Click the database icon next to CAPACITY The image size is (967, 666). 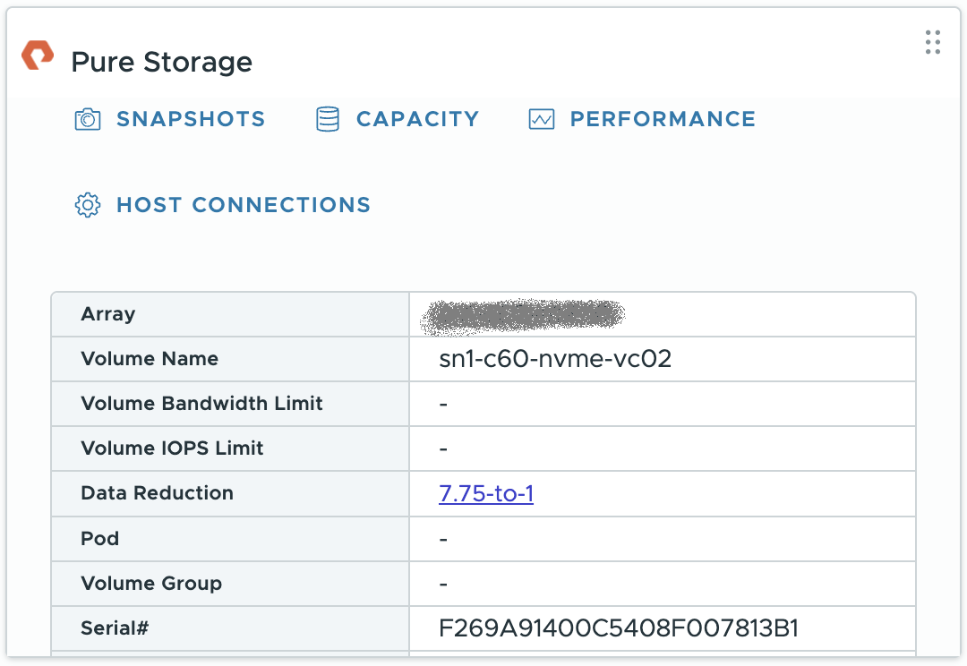(x=327, y=118)
